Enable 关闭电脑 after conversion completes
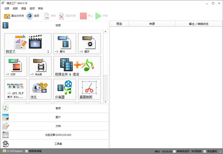Screen dimensions: 223x154 (174, 151)
